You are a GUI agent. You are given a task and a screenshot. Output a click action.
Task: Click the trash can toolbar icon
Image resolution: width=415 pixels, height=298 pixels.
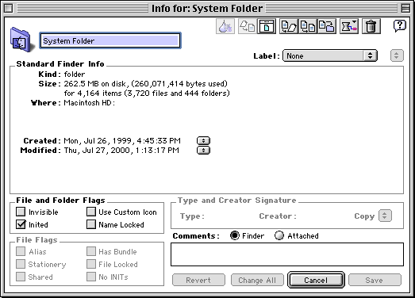pyautogui.click(x=371, y=26)
